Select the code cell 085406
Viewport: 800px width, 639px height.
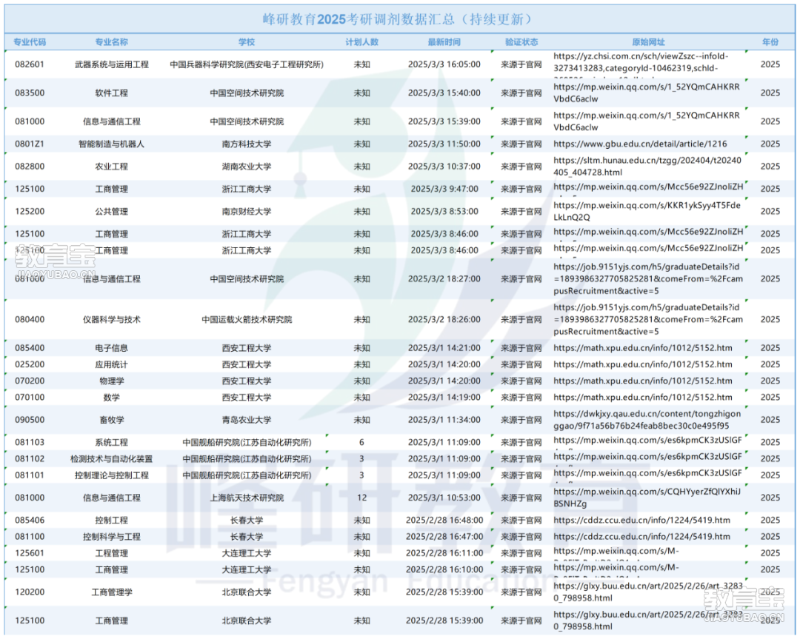[x=30, y=521]
